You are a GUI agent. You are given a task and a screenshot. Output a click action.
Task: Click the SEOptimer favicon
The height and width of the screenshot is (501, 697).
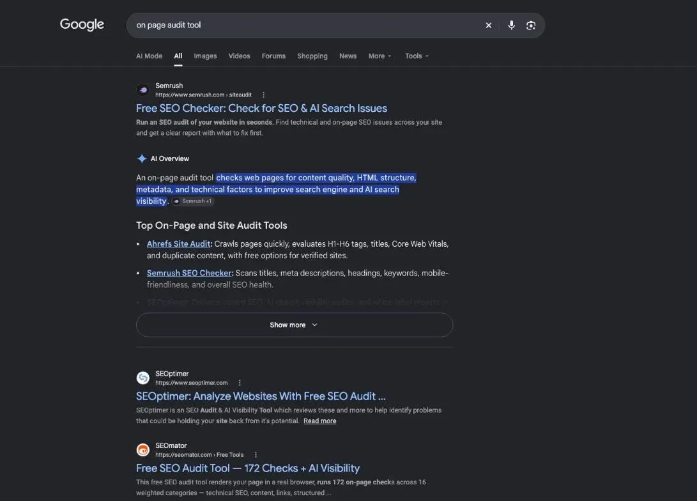click(x=142, y=378)
